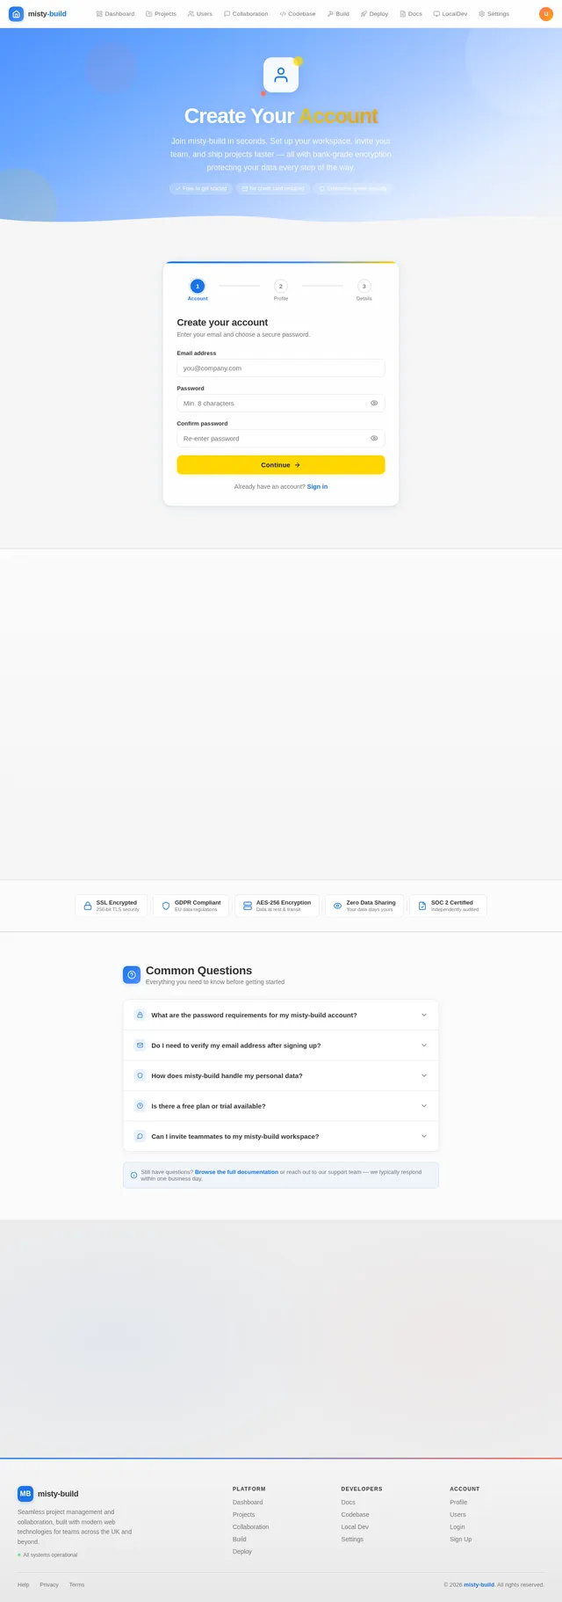Click the 'No credit card required' badge
Image resolution: width=562 pixels, height=1602 pixels.
[x=273, y=188]
